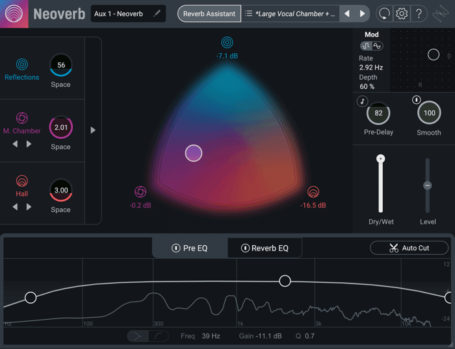455x349 pixels.
Task: Click the Mod XY pad handle
Action: click(434, 54)
